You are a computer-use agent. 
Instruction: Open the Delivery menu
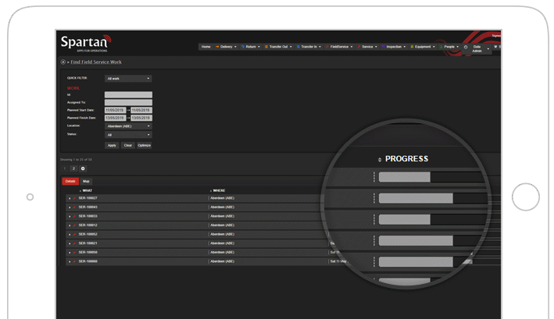click(x=226, y=47)
